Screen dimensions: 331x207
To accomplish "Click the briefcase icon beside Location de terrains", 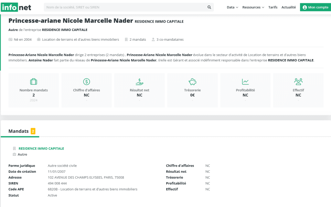I will click(x=39, y=39).
